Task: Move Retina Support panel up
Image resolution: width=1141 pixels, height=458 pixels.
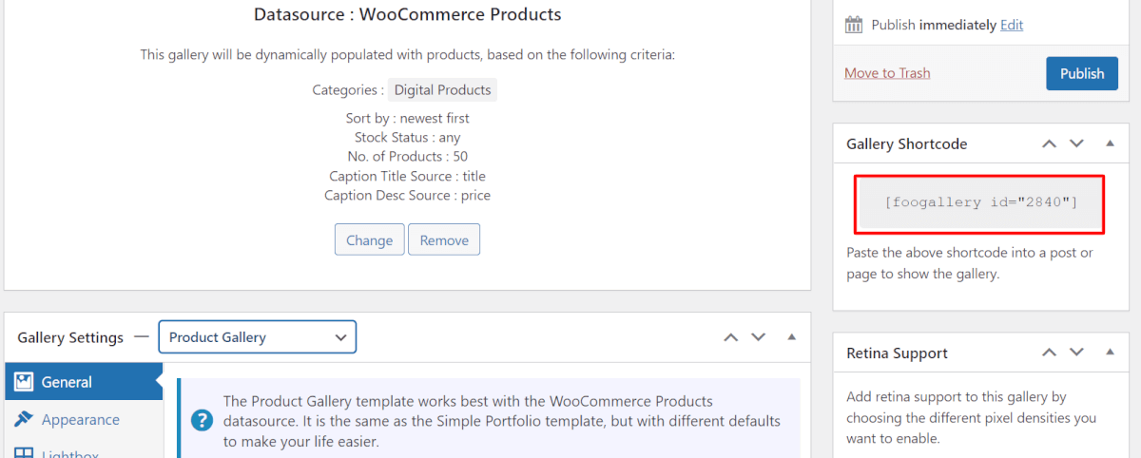Action: 1049,353
